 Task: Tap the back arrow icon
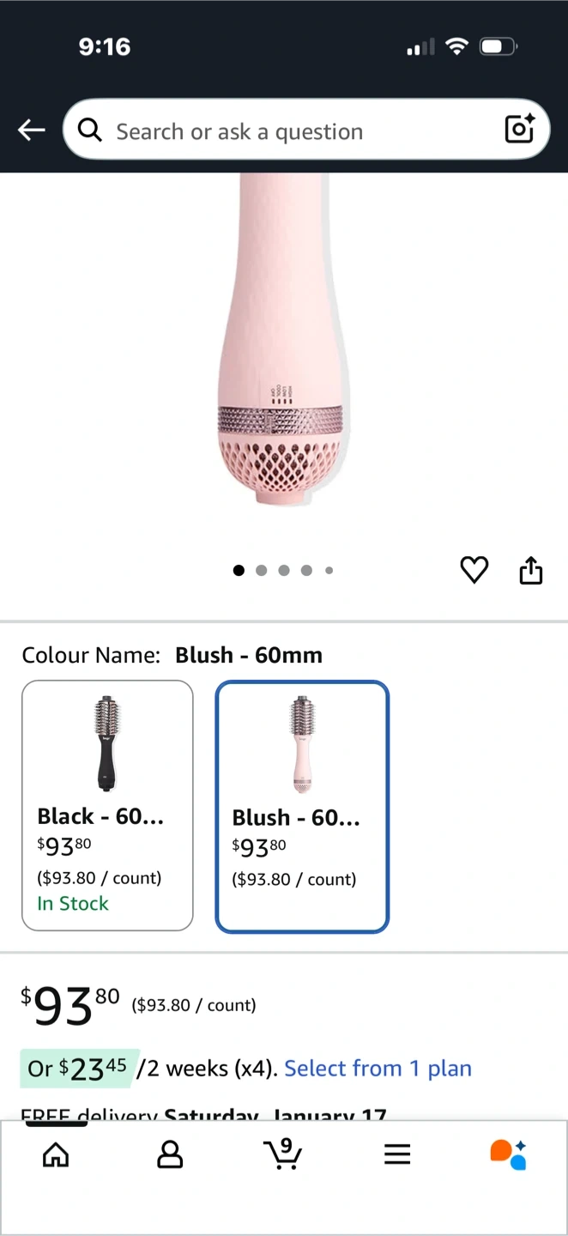(32, 130)
